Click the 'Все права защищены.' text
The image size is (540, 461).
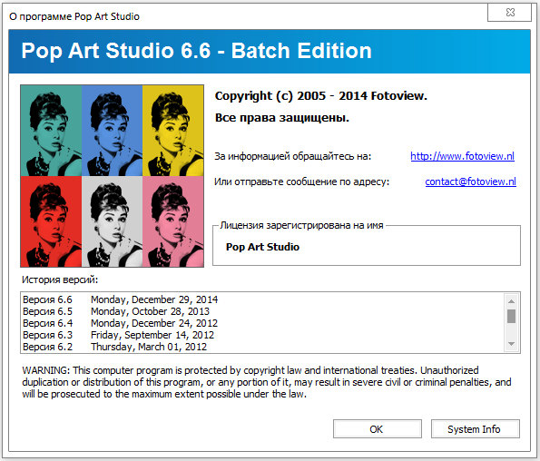click(x=282, y=118)
